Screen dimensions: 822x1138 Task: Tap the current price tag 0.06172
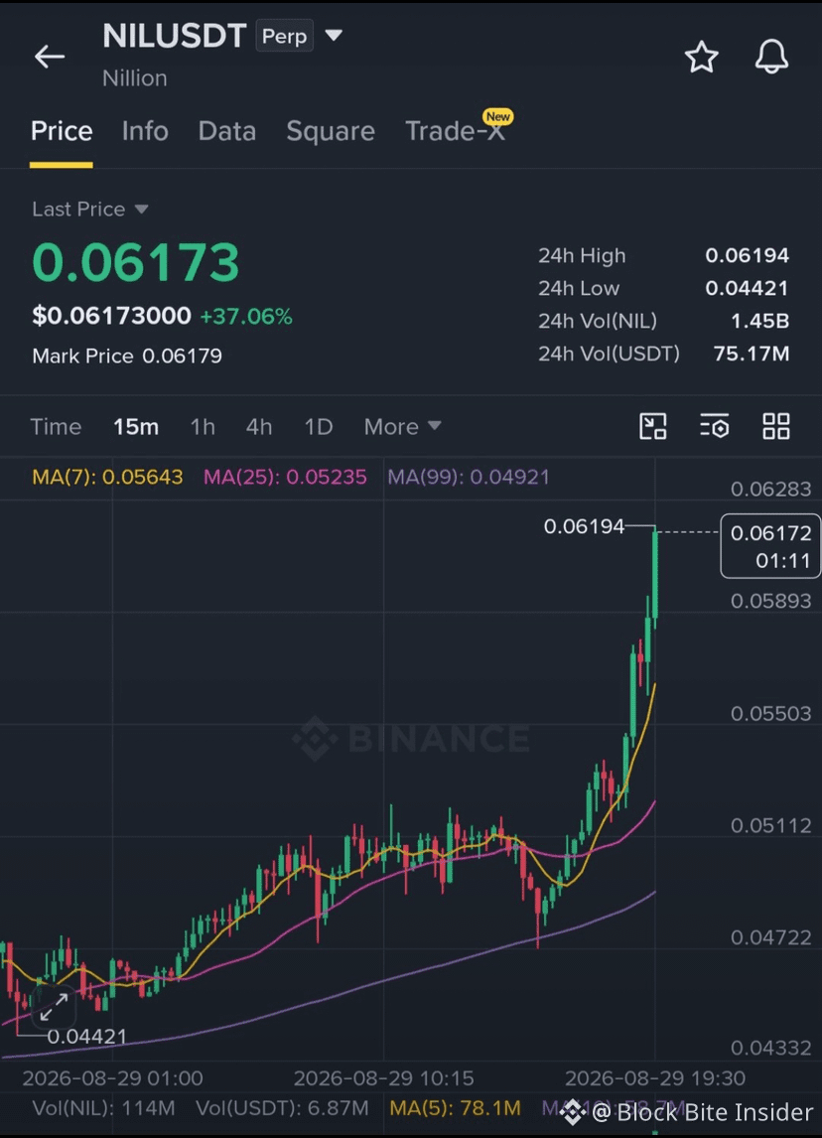[x=770, y=546]
